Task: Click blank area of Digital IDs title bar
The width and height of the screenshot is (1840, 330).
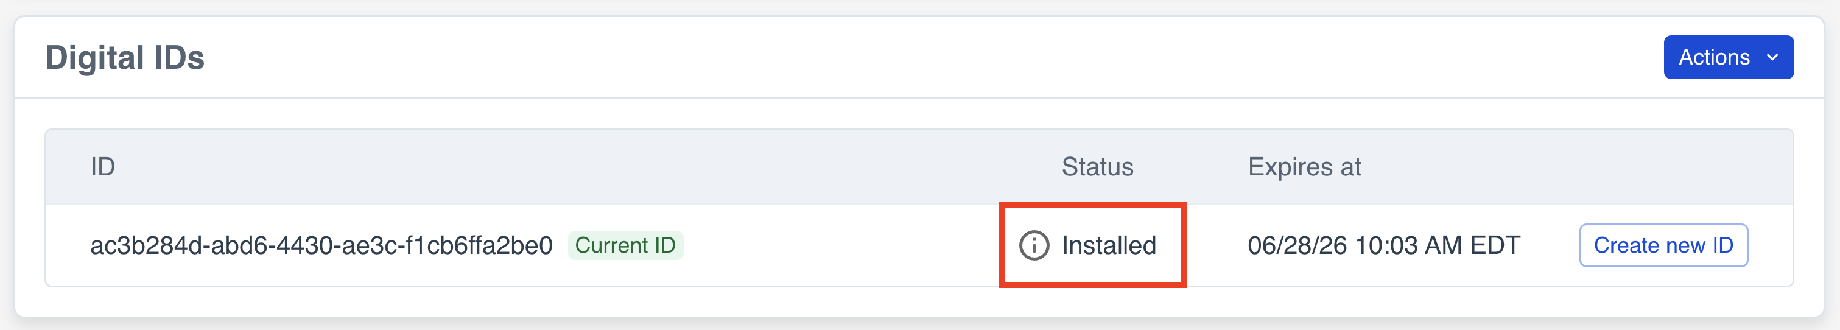Action: [x=857, y=57]
